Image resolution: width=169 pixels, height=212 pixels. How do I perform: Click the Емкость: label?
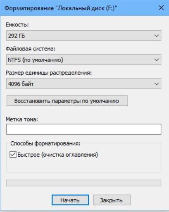pyautogui.click(x=17, y=25)
